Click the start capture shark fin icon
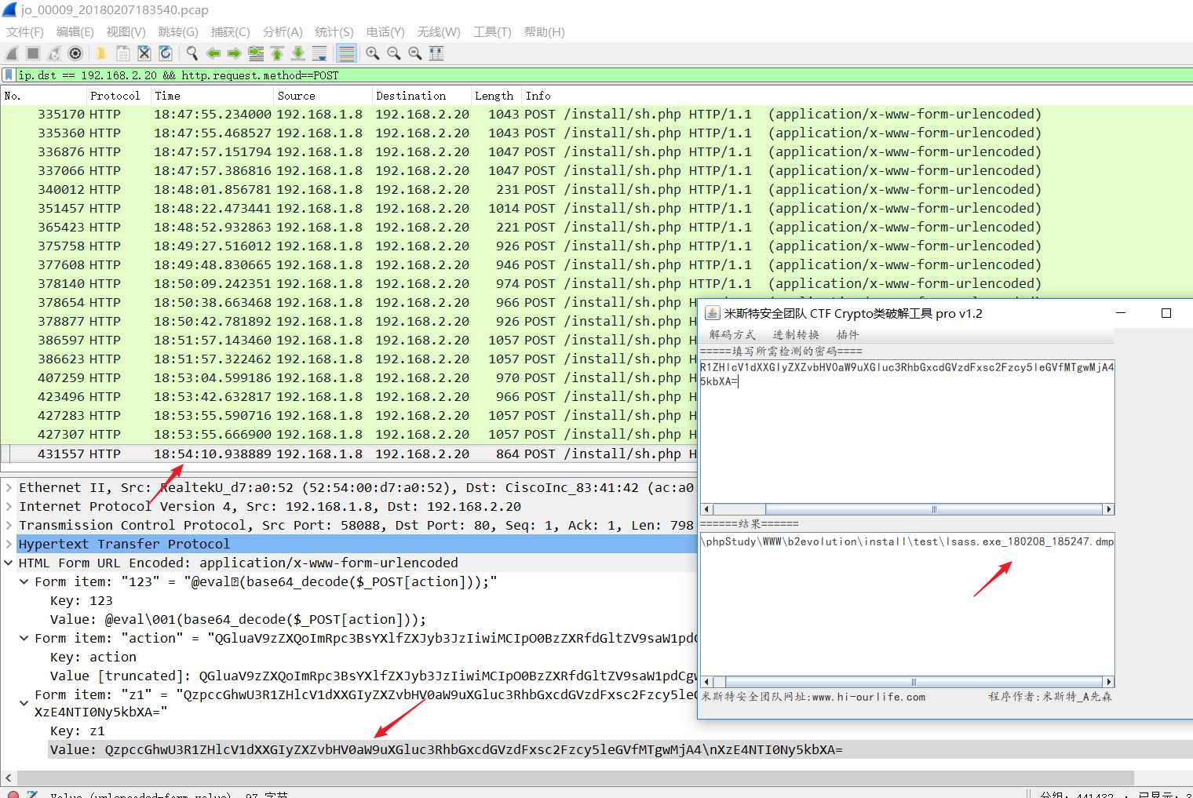The image size is (1193, 798). [x=12, y=53]
